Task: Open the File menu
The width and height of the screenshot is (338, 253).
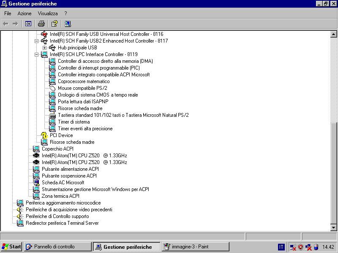Action: [x=8, y=13]
